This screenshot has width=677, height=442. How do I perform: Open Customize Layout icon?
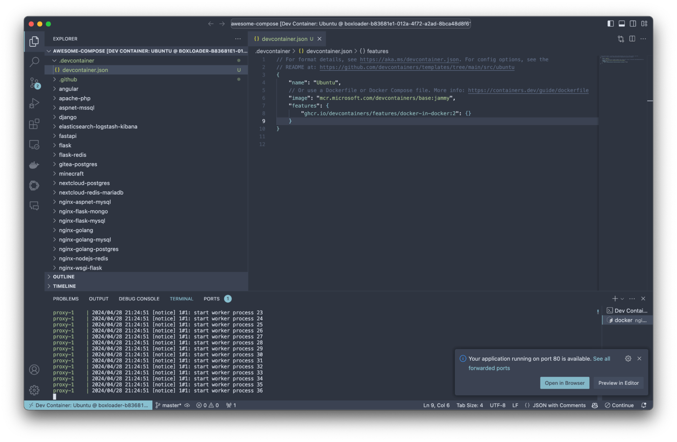(644, 24)
